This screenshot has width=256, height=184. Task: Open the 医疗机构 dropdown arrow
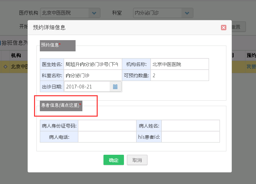coord(94,13)
